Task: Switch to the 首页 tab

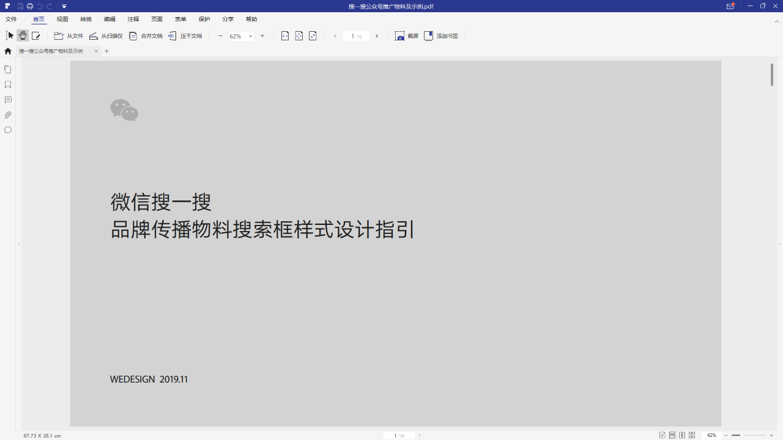Action: (x=39, y=20)
